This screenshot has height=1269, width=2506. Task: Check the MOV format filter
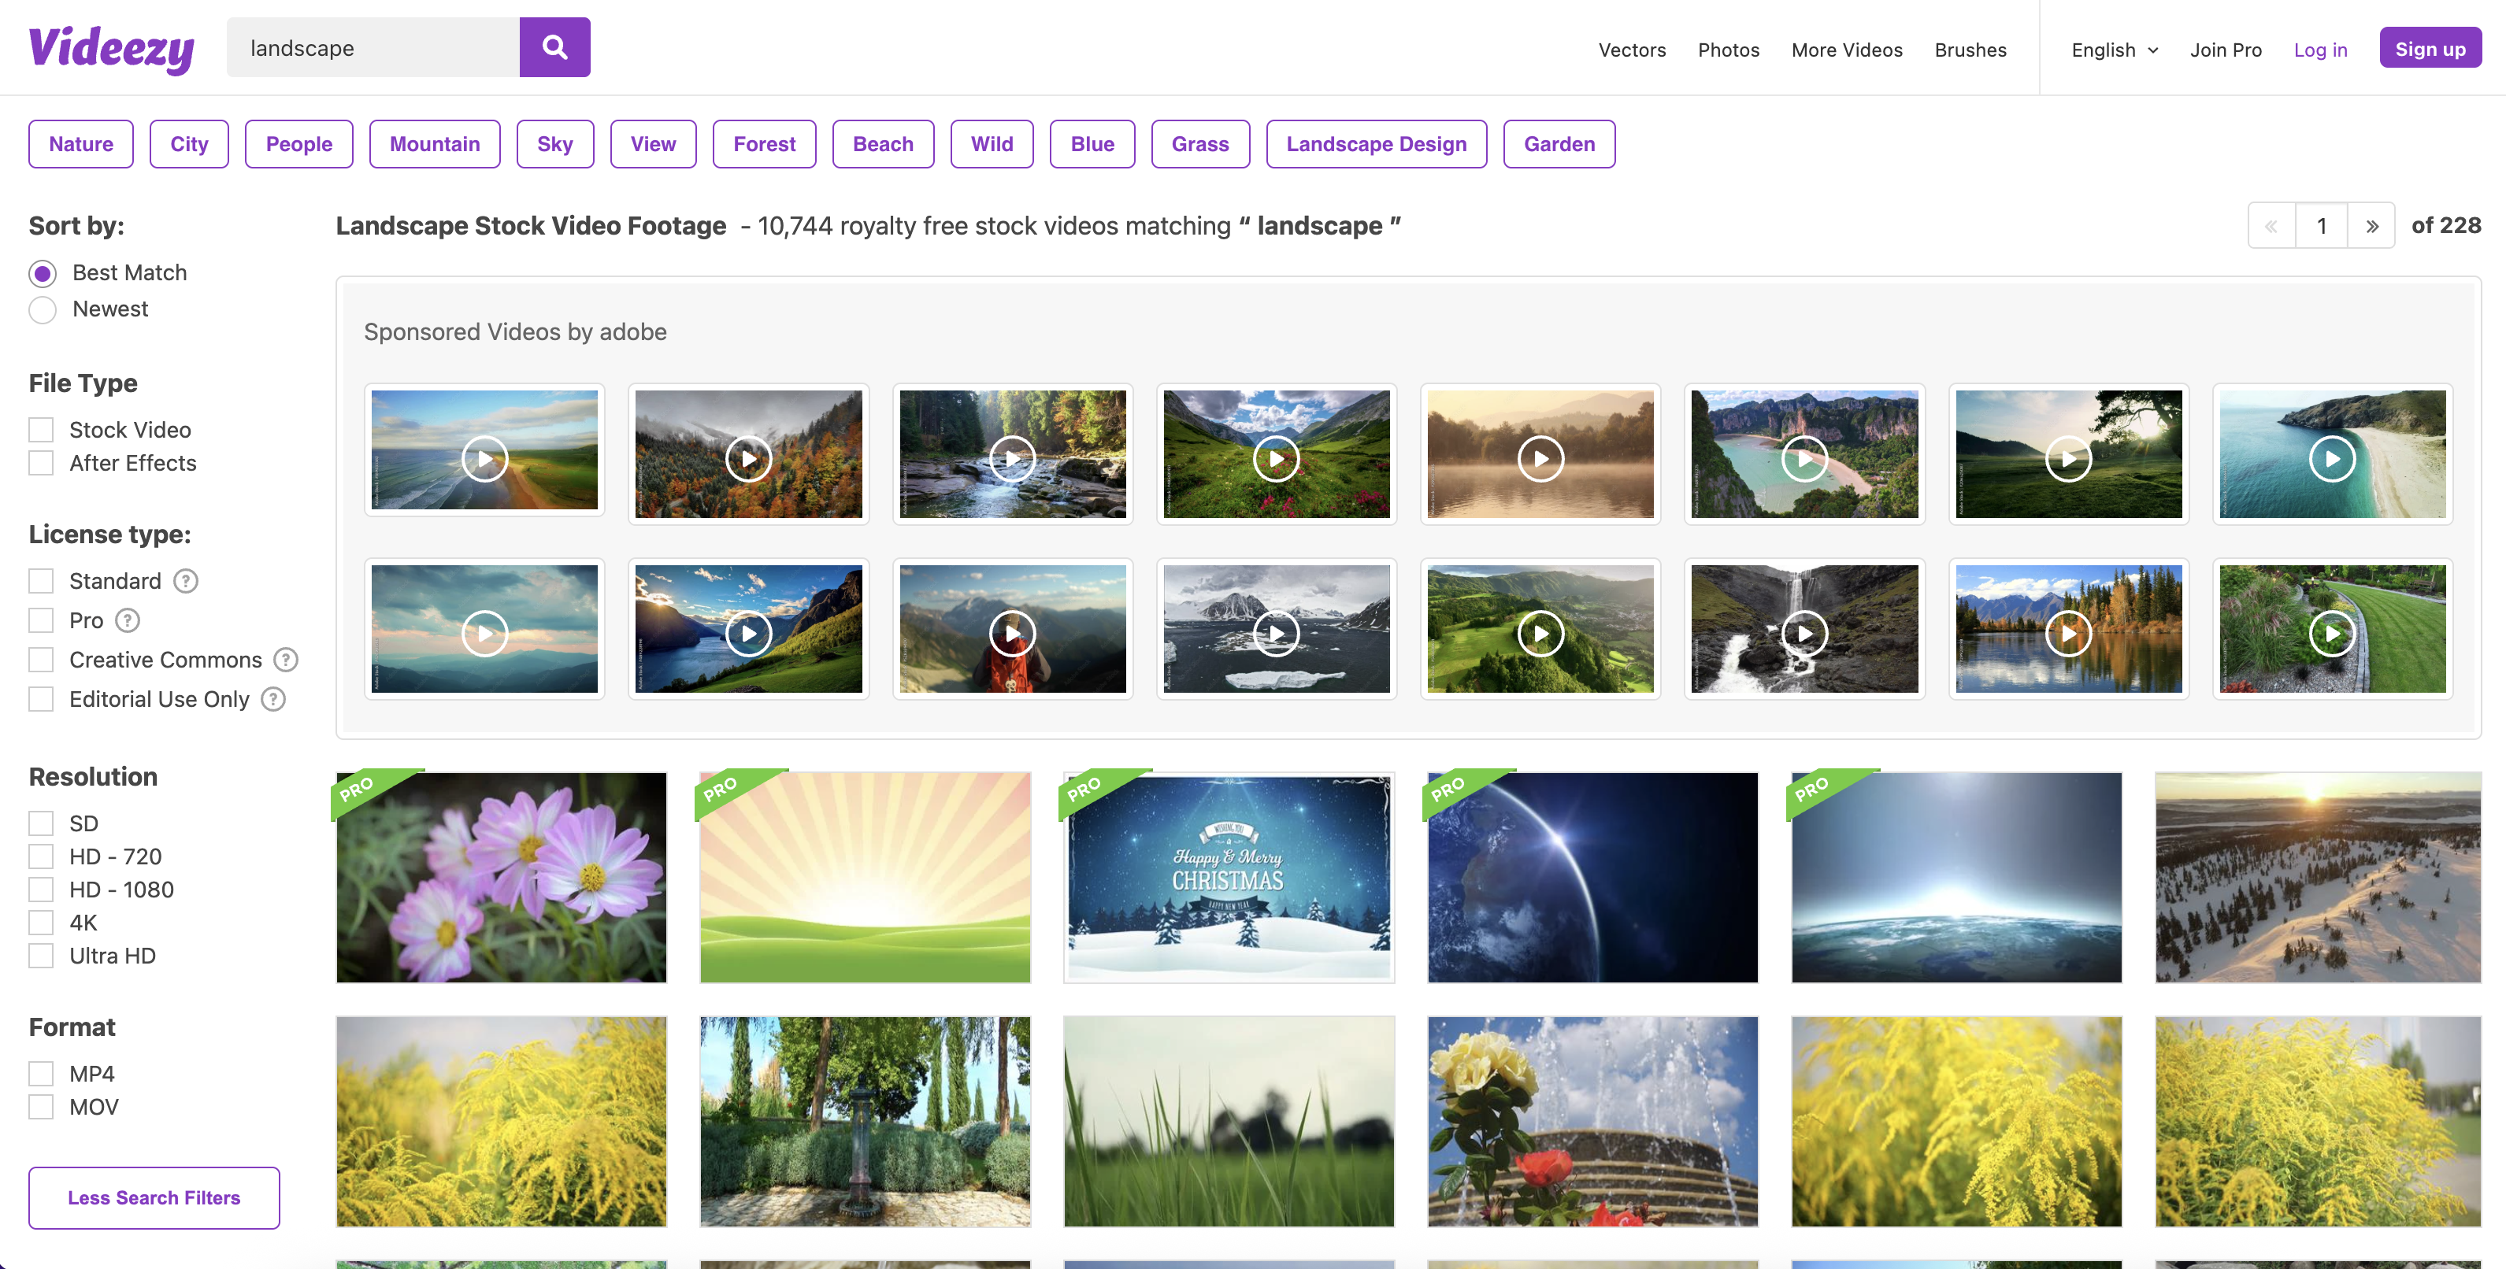(x=41, y=1107)
